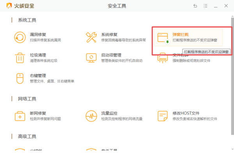
Task: Click the 垃圾清理 trash bin icon
Action: tap(20, 58)
